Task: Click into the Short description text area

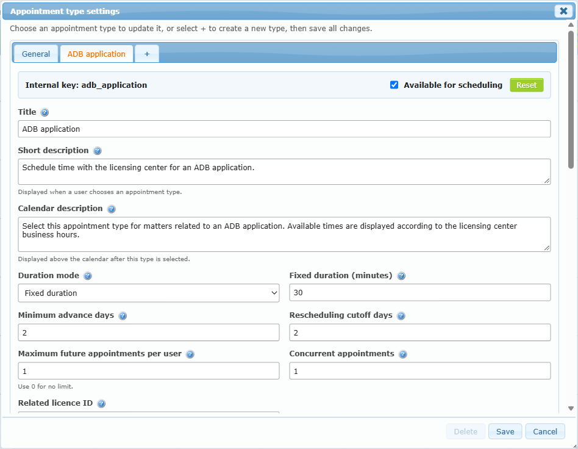Action: tap(284, 172)
